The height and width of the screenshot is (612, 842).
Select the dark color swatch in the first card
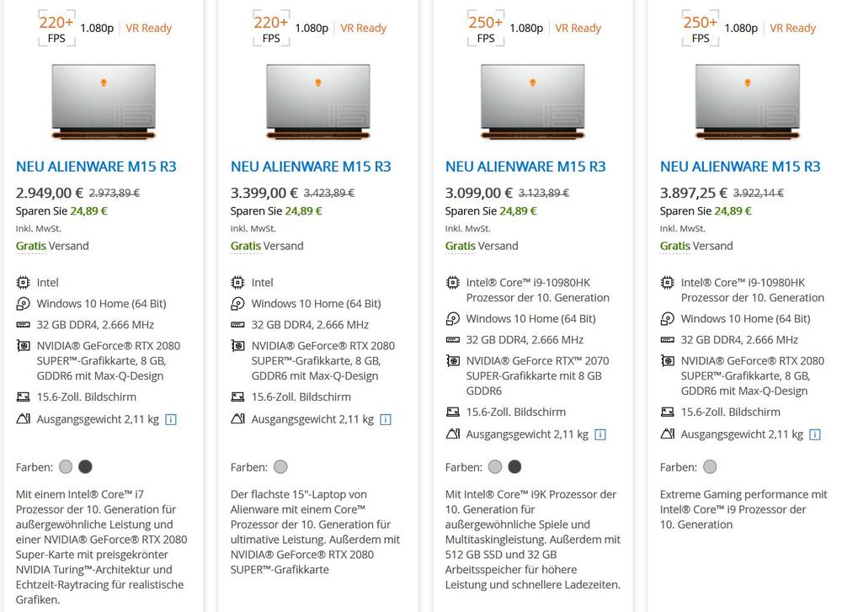[x=85, y=467]
